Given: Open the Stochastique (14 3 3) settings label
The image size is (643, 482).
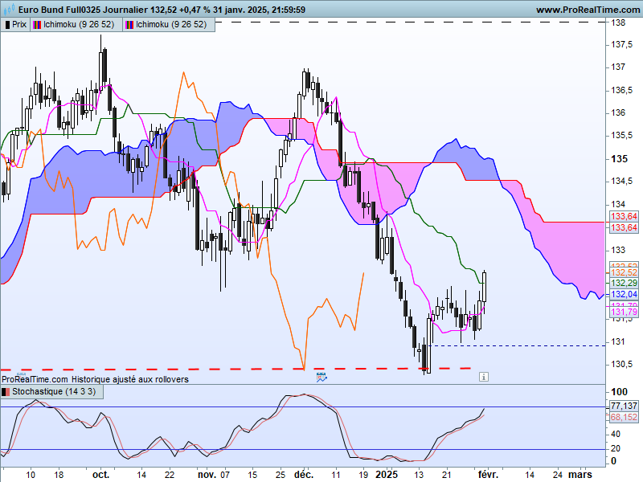Looking at the screenshot, I should 54,391.
